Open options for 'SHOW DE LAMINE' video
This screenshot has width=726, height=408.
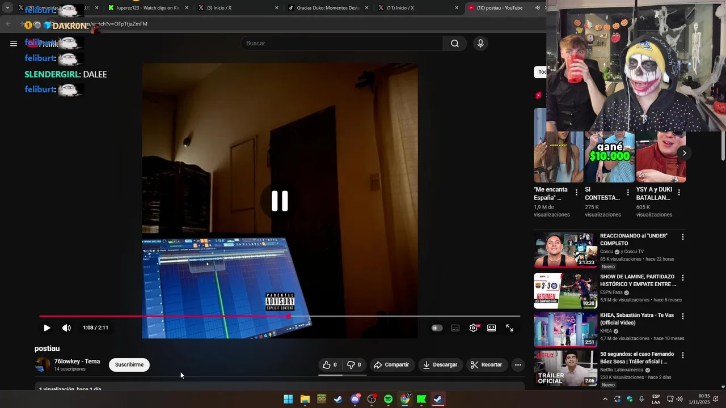(x=683, y=278)
